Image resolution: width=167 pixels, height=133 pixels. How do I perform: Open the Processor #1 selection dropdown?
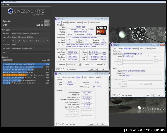point(73,65)
